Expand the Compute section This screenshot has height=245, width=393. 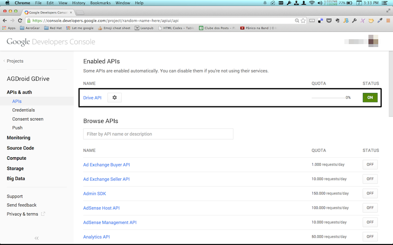pyautogui.click(x=17, y=158)
